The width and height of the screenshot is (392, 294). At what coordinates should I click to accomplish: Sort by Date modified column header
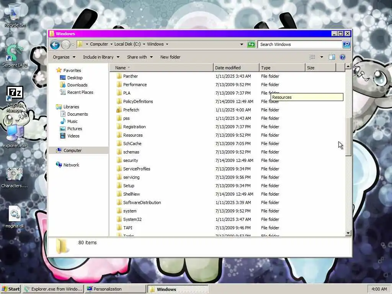click(x=236, y=68)
